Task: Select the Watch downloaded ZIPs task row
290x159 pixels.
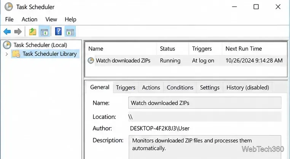Action: pyautogui.click(x=186, y=61)
